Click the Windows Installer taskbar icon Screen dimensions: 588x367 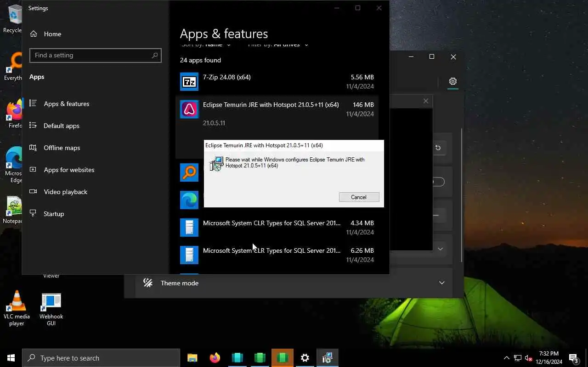(327, 358)
